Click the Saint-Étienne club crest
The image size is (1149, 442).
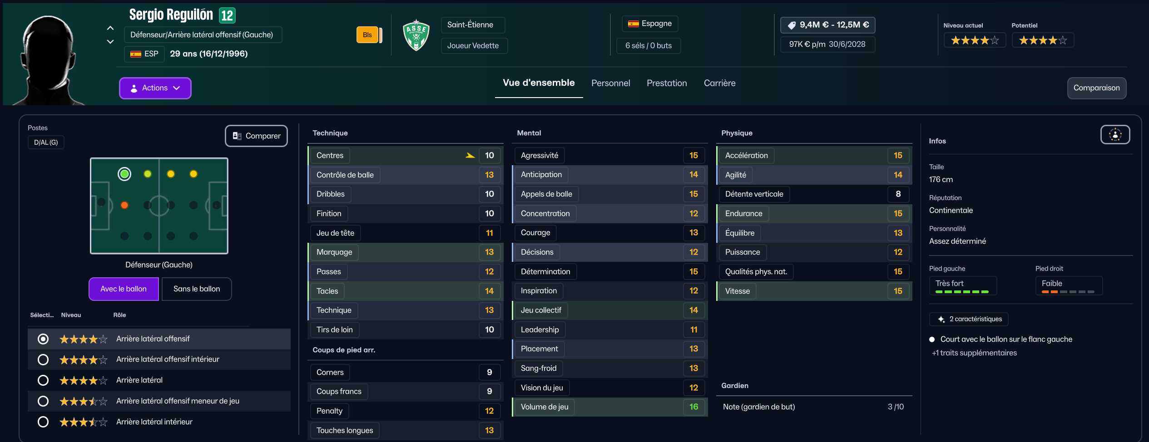[x=416, y=35]
